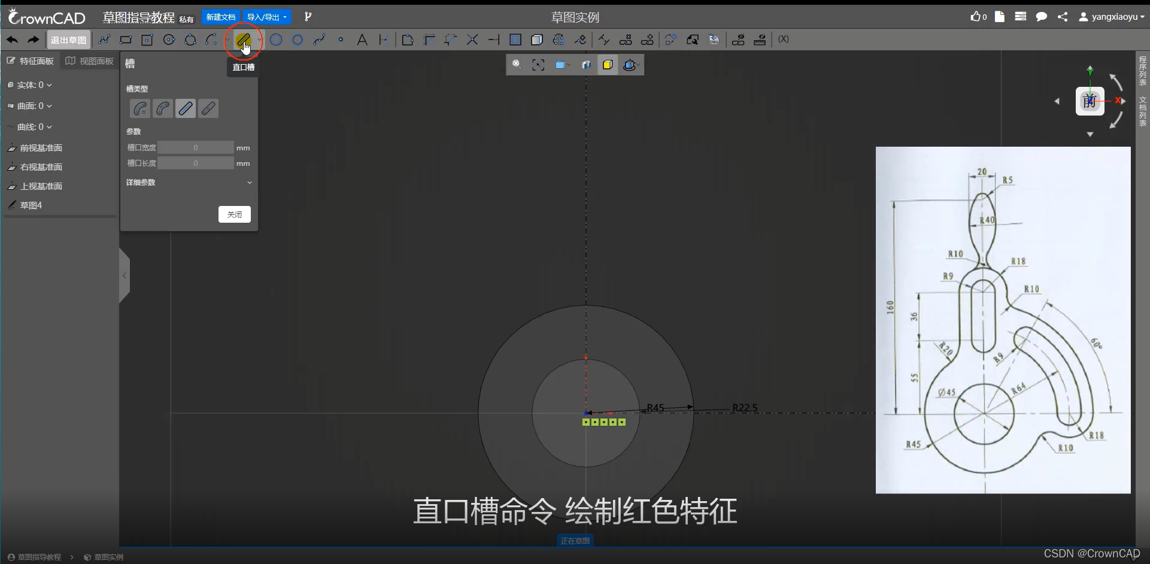
Task: Select the straight slot tool icon
Action: pos(242,40)
